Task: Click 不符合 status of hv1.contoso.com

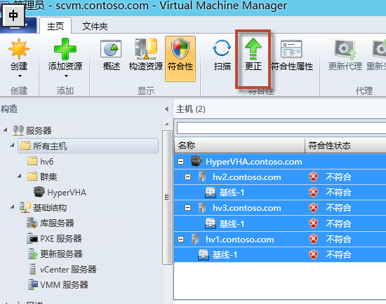Action: (x=338, y=239)
